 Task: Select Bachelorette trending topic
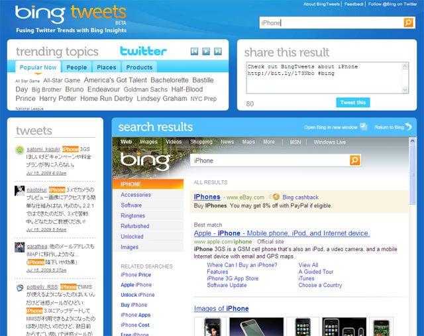[170, 80]
